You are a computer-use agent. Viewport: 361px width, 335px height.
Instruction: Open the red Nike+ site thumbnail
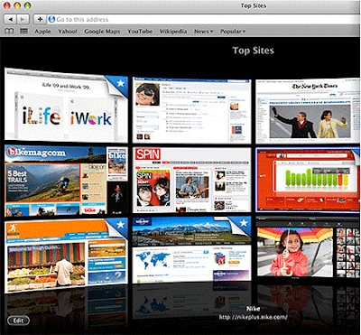click(x=308, y=180)
